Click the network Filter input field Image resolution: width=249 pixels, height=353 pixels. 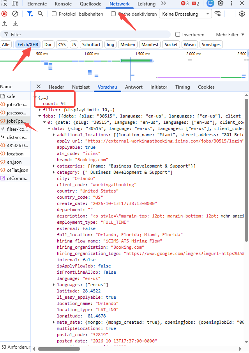coord(85,34)
